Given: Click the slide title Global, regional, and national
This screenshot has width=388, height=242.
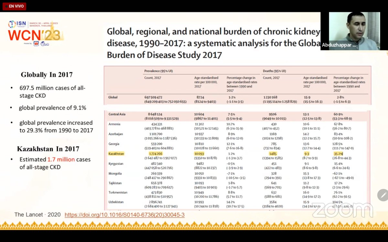Looking at the screenshot, I should tap(213, 43).
